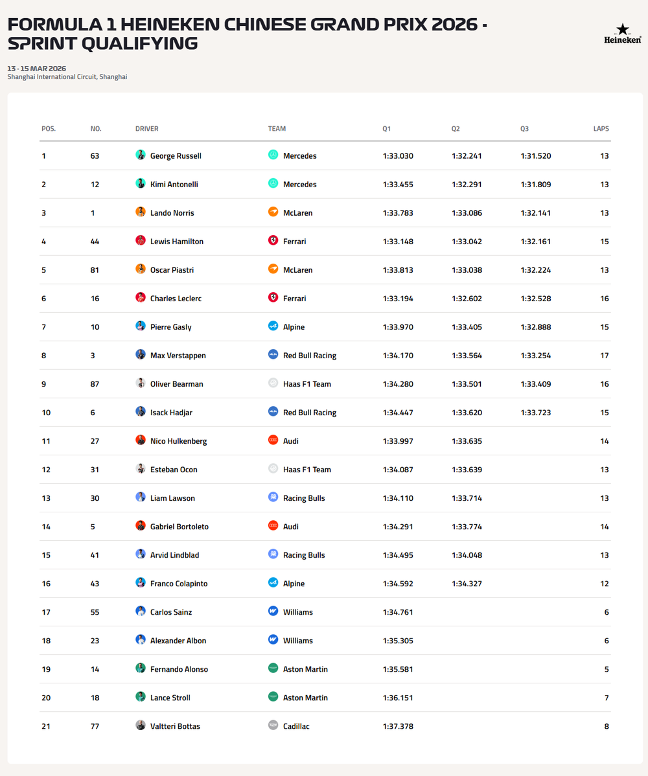
Task: Click the Q1 column header
Action: point(387,129)
